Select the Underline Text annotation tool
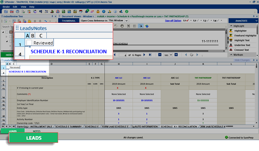 click(242, 45)
